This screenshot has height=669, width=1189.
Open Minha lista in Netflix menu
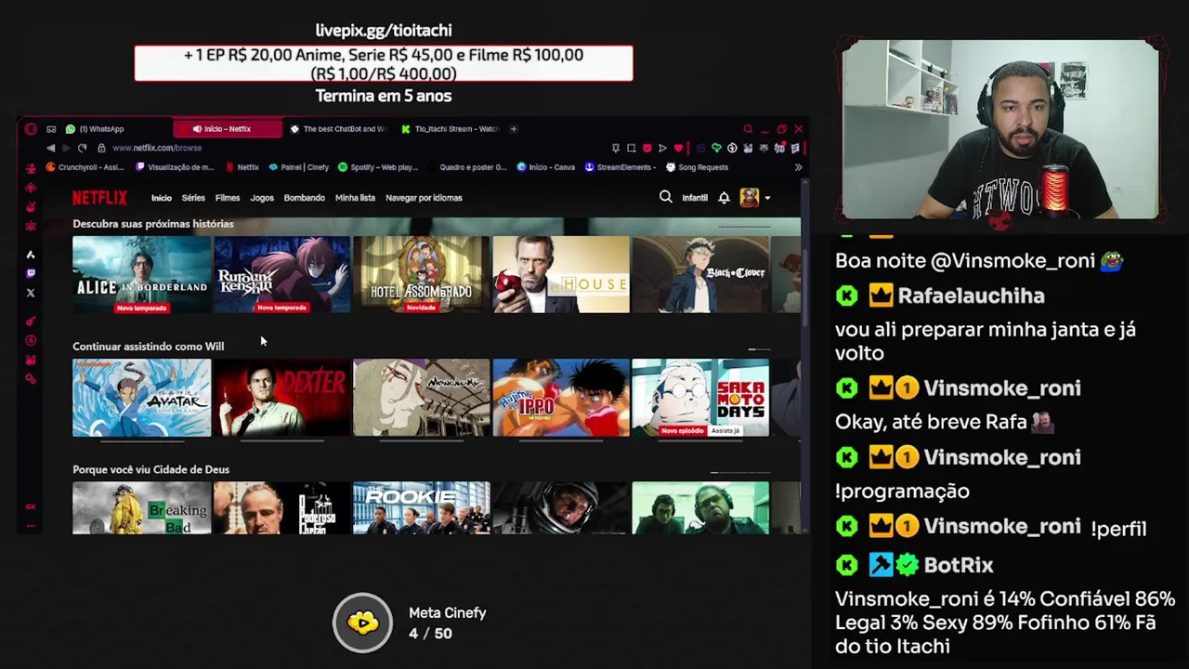(355, 198)
